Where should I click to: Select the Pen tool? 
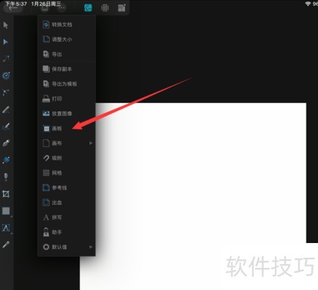coord(6,143)
